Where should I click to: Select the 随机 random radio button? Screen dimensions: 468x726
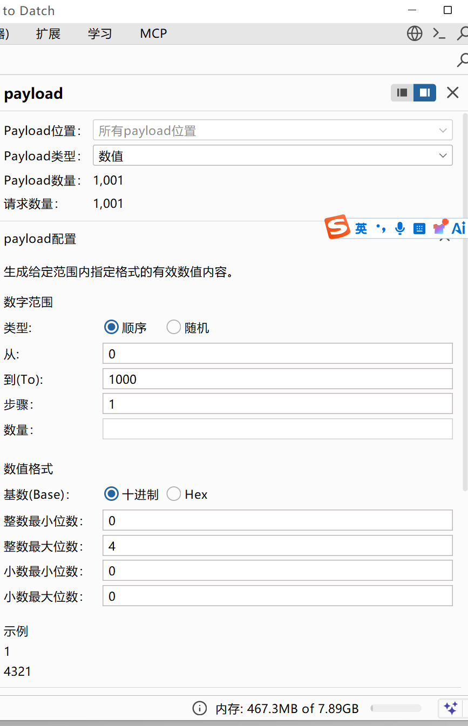[x=173, y=328]
